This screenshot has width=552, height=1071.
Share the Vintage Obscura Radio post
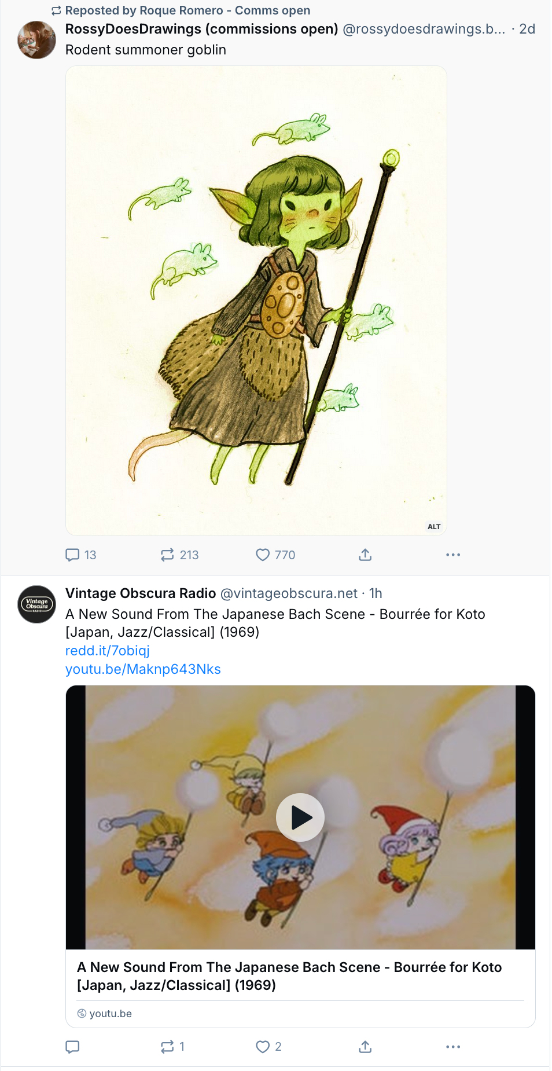coord(365,1047)
